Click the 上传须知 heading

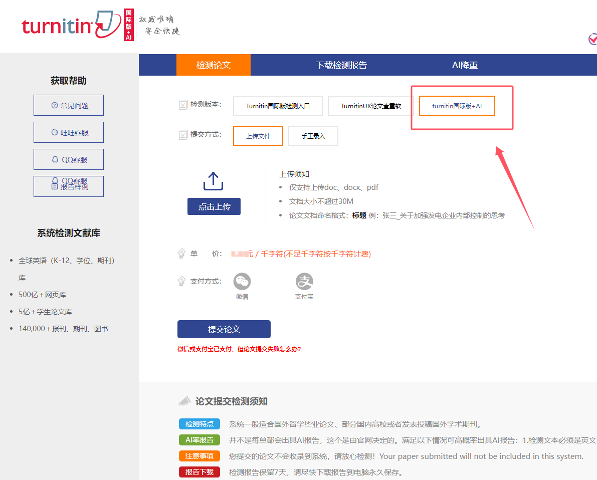(x=294, y=174)
